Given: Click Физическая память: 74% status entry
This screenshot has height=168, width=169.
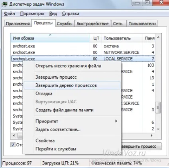Looking at the screenshot, I should pyautogui.click(x=116, y=163).
